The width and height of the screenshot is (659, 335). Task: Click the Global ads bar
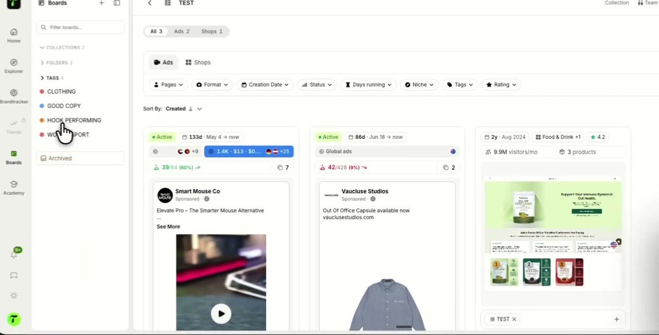point(387,152)
